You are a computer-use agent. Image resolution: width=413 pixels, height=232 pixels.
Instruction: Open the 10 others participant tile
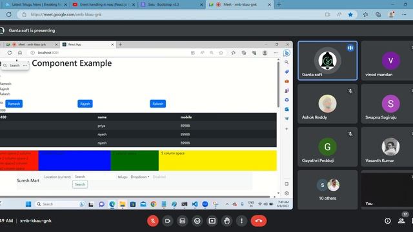tap(327, 190)
